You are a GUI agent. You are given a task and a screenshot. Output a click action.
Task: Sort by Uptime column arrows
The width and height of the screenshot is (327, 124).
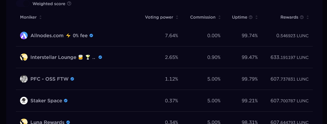click(256, 17)
